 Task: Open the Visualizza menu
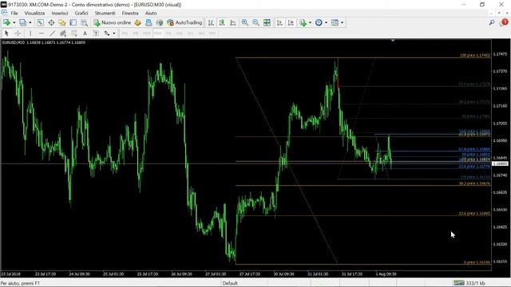click(x=34, y=13)
